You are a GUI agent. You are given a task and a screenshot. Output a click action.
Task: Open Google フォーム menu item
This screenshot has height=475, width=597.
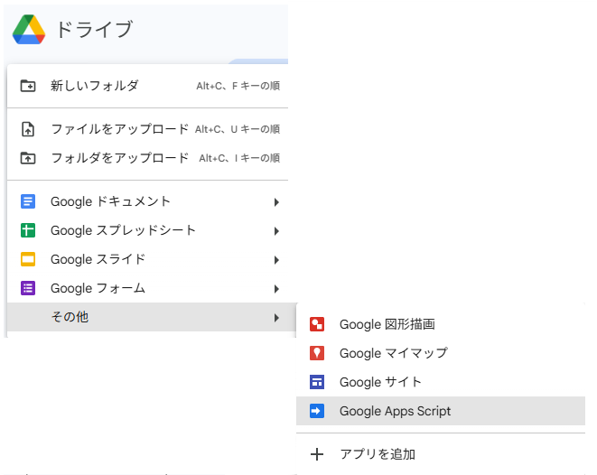(148, 288)
